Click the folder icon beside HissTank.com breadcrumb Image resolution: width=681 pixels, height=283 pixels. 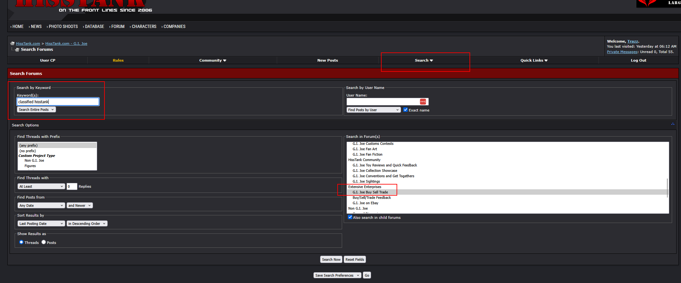12,44
